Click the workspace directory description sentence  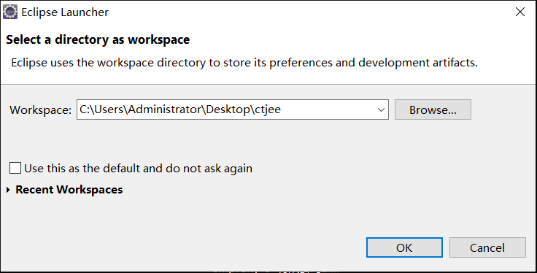(244, 63)
